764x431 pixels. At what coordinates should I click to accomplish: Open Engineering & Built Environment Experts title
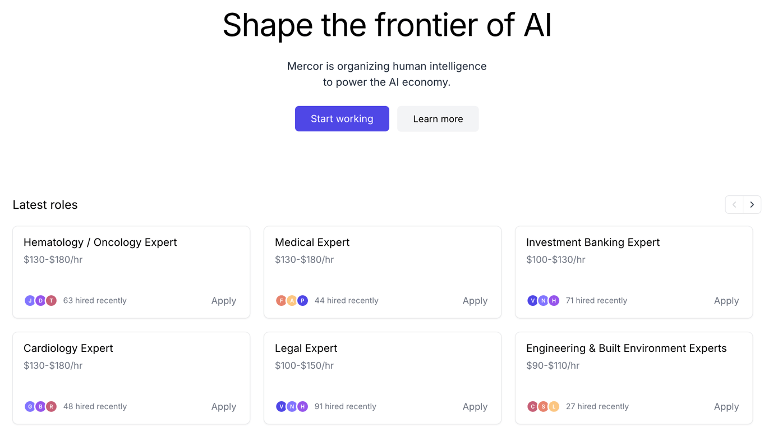[x=626, y=348]
